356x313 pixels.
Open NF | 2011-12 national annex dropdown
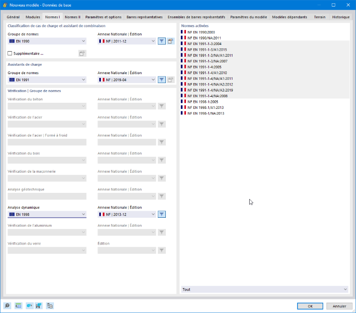(x=126, y=41)
